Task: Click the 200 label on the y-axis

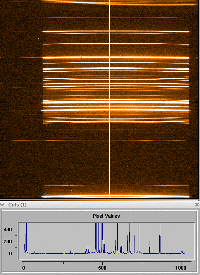Action: [x=8, y=242]
